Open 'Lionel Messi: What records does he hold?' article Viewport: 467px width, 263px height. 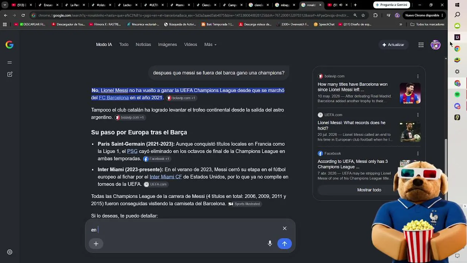[352, 126]
